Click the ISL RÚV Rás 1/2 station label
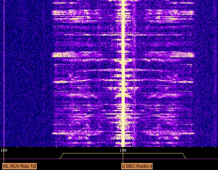 point(19,166)
